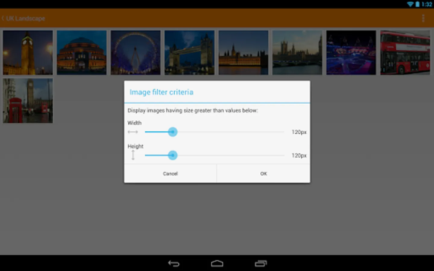Screen dimensions: 434x271
Task: Open the Big Ben night thumbnail
Action: (x=28, y=53)
